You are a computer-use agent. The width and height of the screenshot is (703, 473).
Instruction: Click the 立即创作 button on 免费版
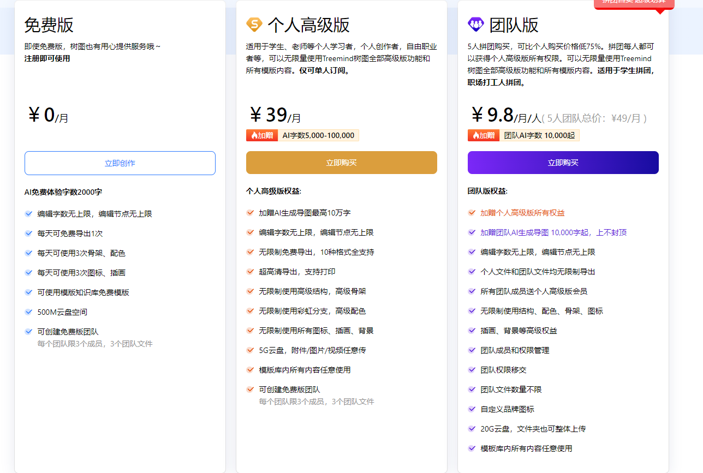click(120, 163)
